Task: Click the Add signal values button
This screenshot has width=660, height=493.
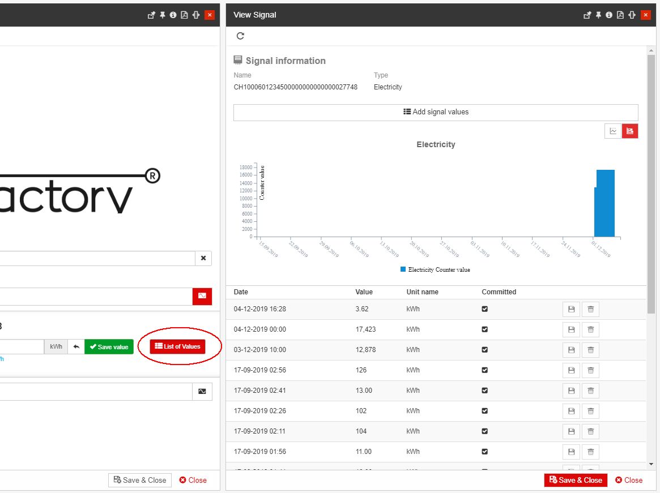Action: click(436, 112)
